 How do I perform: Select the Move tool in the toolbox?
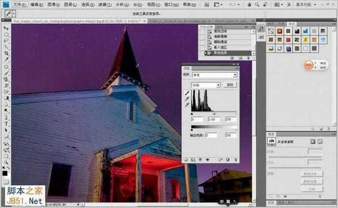coord(6,28)
